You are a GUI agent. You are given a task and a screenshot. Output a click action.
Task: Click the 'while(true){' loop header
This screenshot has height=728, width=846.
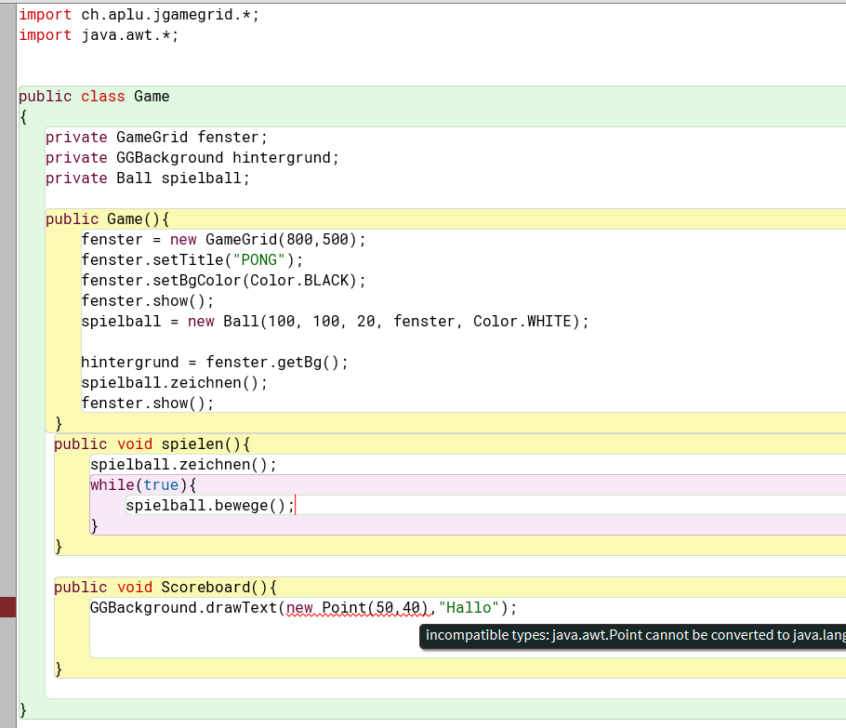pyautogui.click(x=143, y=485)
